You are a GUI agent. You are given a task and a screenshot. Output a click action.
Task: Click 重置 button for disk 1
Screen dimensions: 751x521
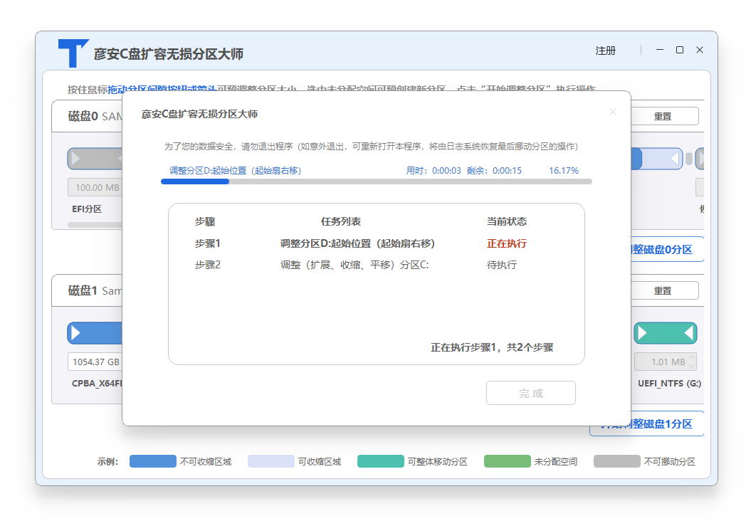[x=664, y=290]
